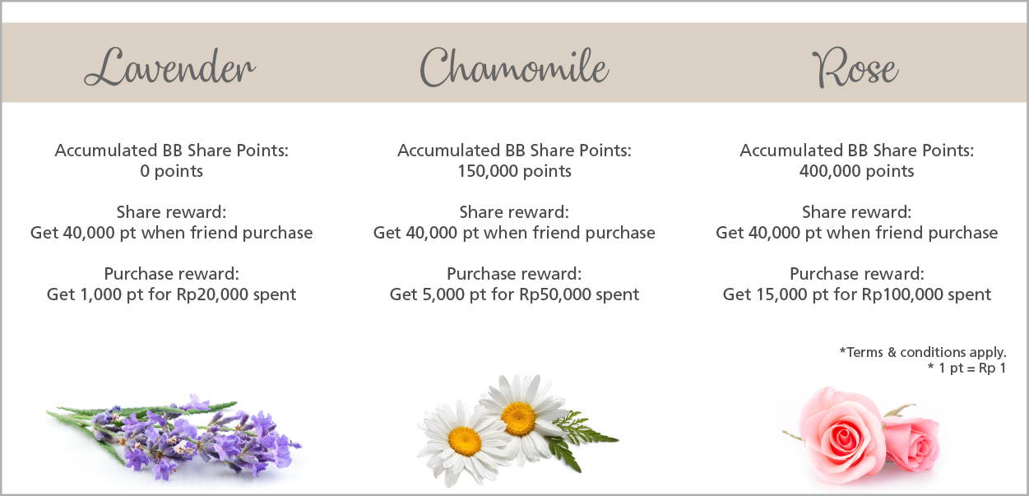Click the Rose tier heading

(x=855, y=67)
